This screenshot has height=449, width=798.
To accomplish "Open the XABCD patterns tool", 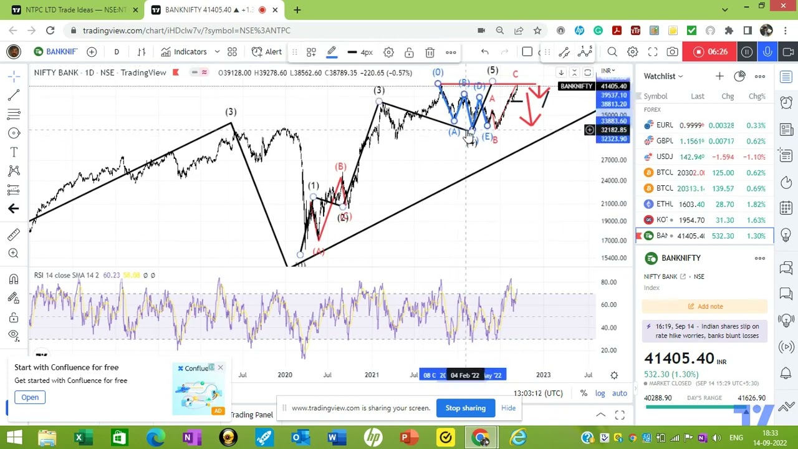I will [14, 171].
